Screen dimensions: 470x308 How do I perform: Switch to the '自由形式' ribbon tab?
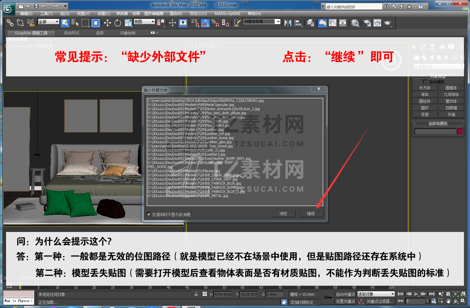(72, 33)
